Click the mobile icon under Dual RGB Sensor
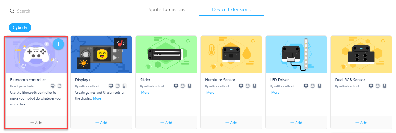 (384, 86)
